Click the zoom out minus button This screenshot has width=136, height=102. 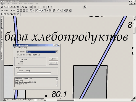click(2, 11)
